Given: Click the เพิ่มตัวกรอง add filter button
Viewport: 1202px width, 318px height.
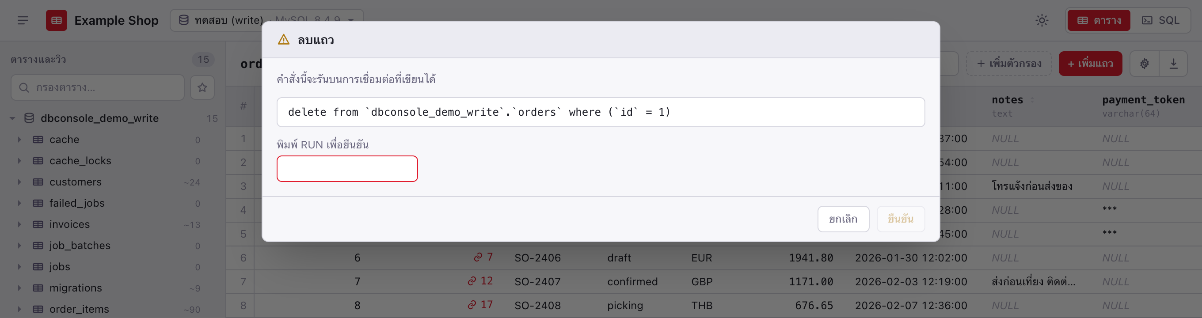Looking at the screenshot, I should tap(1008, 64).
